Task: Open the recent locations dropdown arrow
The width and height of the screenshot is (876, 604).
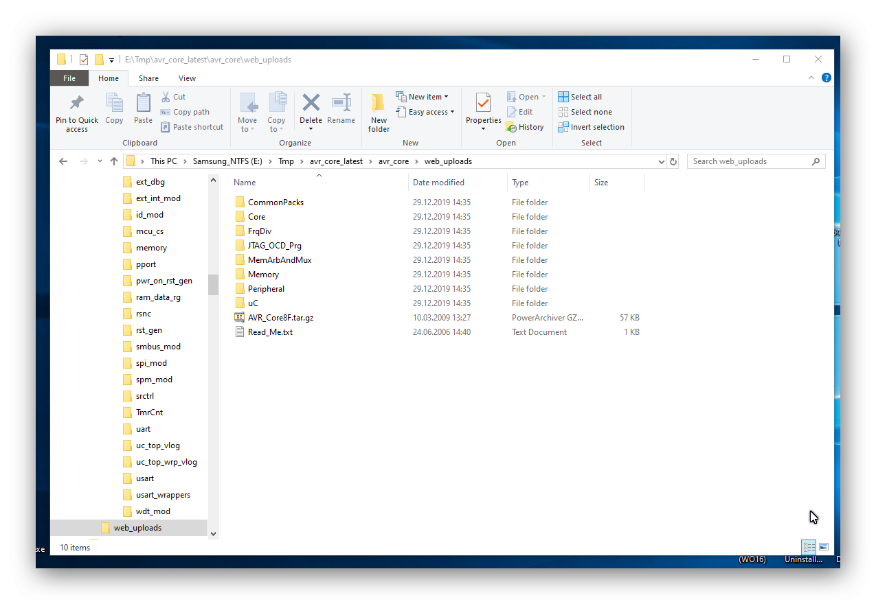Action: tap(100, 161)
